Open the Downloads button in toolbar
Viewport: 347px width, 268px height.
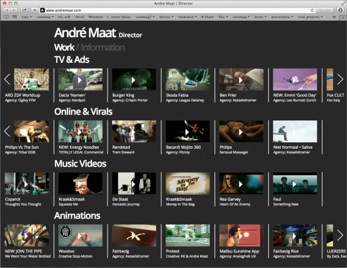click(341, 10)
